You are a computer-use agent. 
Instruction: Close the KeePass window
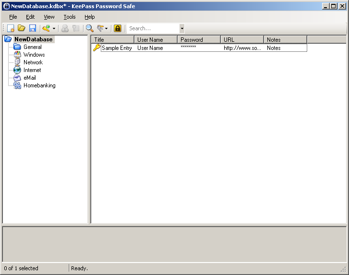click(x=342, y=6)
